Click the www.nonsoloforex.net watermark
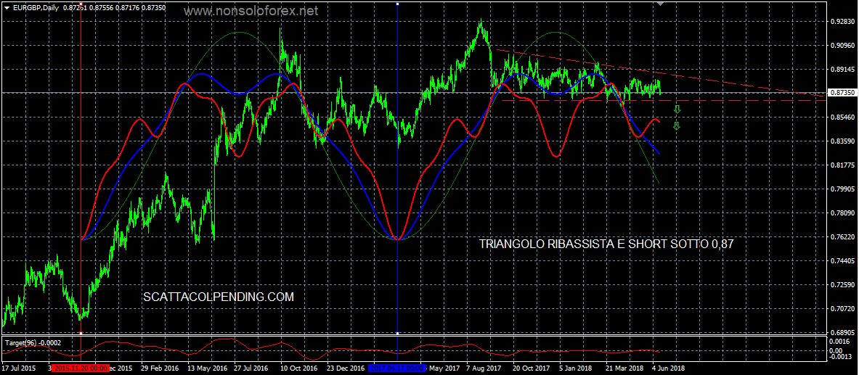Viewport: 859px width, 375px height. pyautogui.click(x=251, y=12)
